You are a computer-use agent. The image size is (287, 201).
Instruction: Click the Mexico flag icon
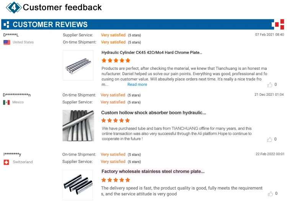point(6,102)
